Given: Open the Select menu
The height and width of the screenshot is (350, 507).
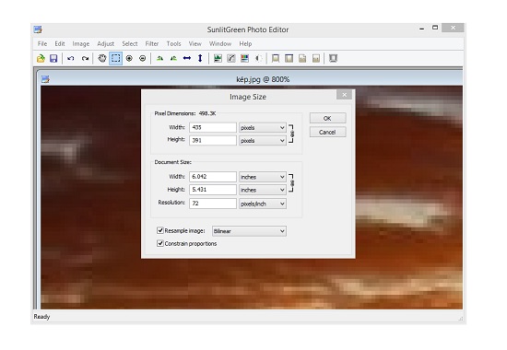Looking at the screenshot, I should point(130,43).
